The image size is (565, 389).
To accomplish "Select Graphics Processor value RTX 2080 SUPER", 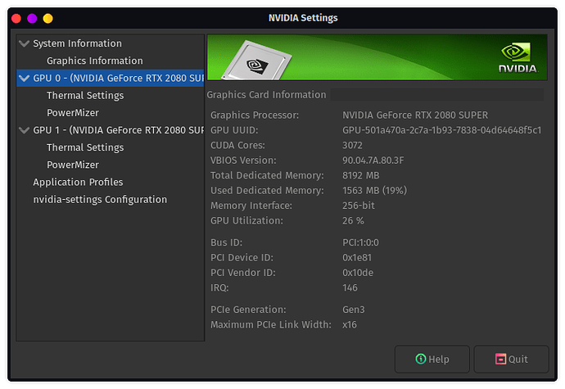I will pos(415,115).
